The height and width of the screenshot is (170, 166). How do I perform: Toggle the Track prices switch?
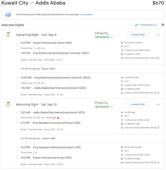point(161,25)
